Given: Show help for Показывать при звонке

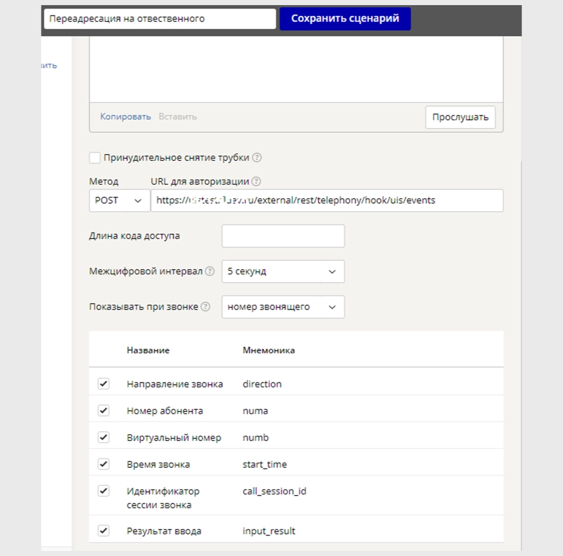Looking at the screenshot, I should coord(205,307).
